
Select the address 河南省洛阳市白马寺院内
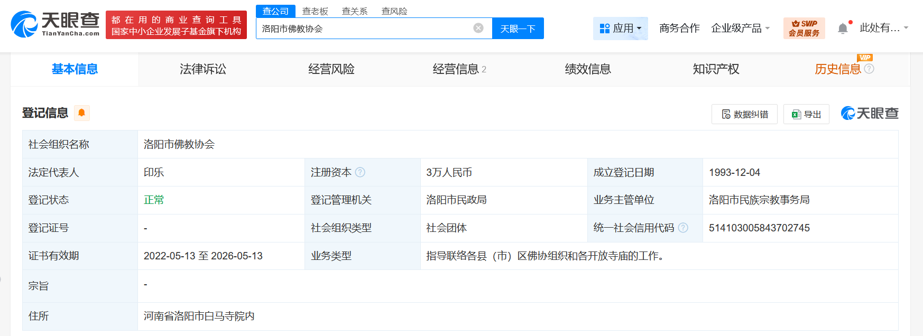coord(199,316)
